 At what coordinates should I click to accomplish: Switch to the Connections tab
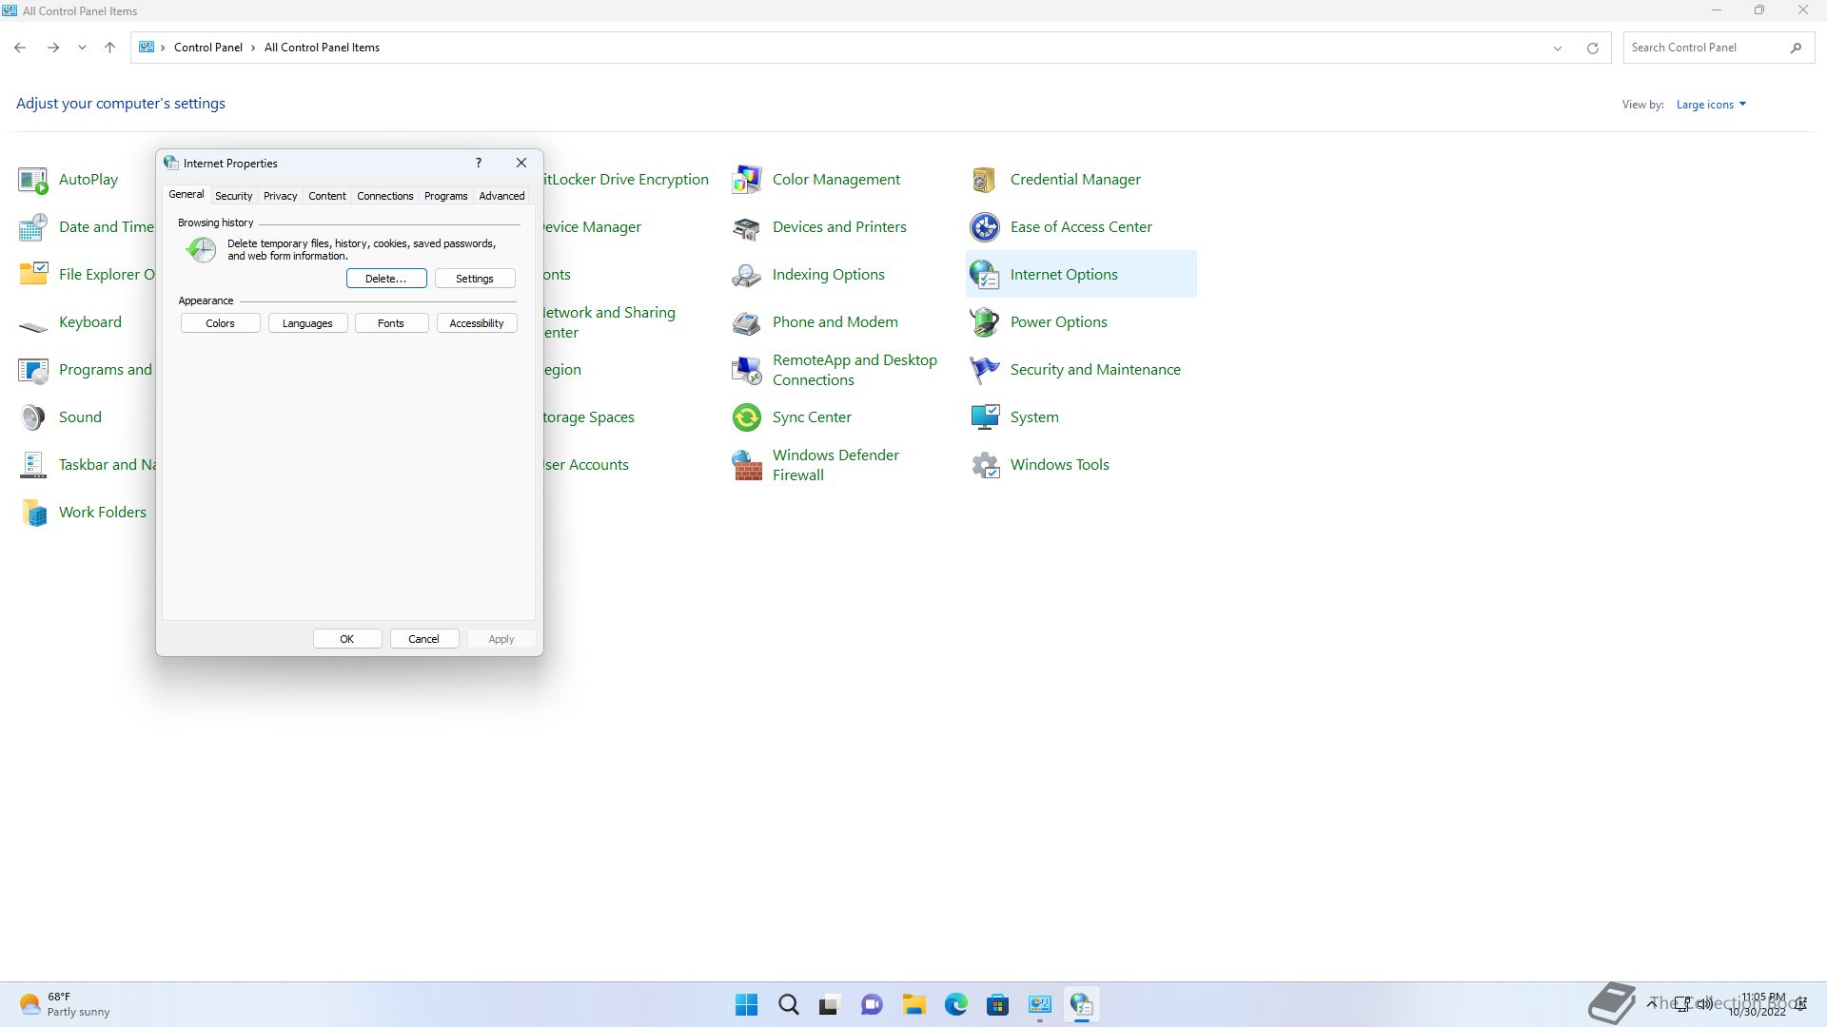[384, 196]
